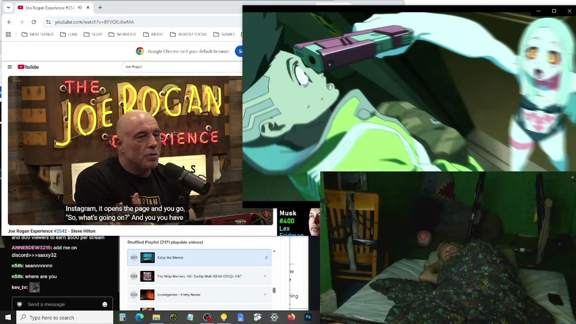Open Calculator from the taskbar
Viewport: 576px width, 324px height.
pyautogui.click(x=122, y=317)
